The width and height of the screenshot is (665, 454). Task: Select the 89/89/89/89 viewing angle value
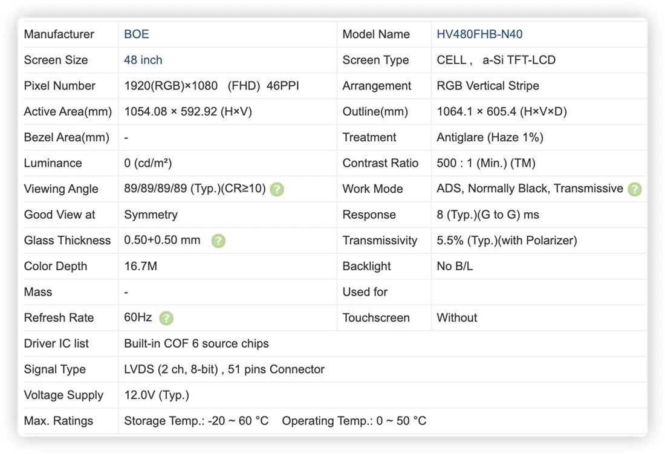(195, 189)
